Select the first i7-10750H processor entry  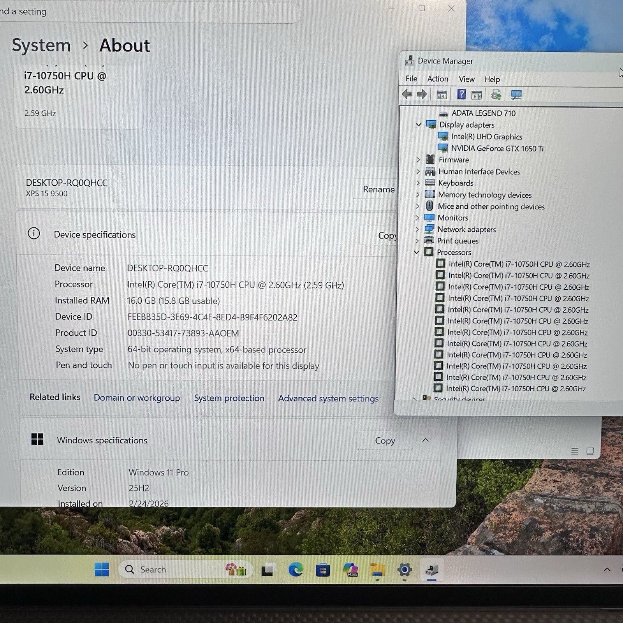(519, 264)
